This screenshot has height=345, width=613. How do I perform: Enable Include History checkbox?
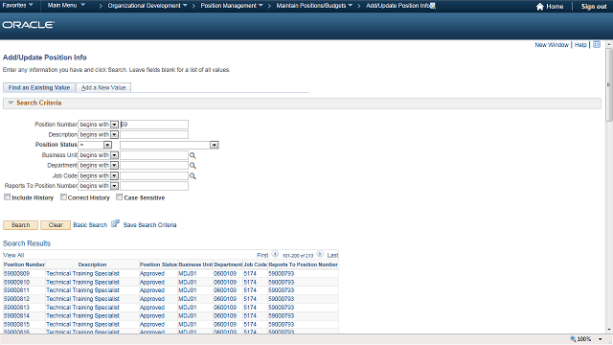click(x=7, y=197)
